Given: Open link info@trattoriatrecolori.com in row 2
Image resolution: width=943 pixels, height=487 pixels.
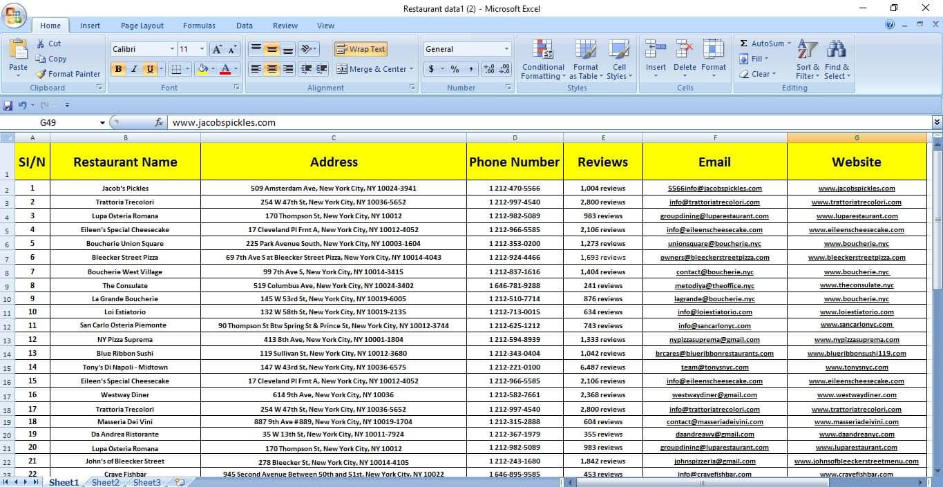Looking at the screenshot, I should 714,202.
